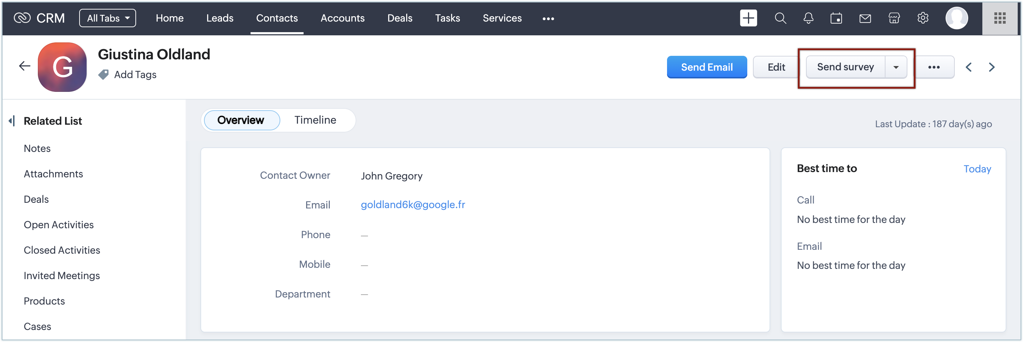Click the Send survey button
The height and width of the screenshot is (342, 1023).
tap(845, 67)
